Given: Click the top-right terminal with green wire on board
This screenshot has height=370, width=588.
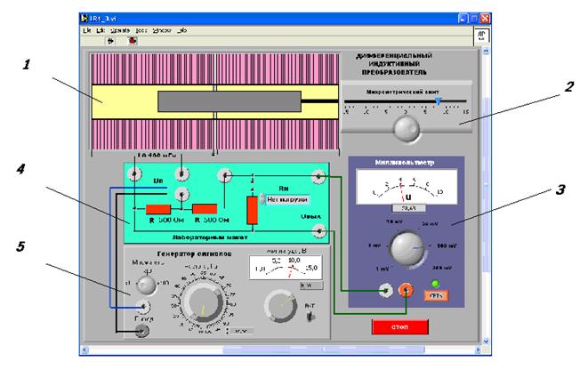Looking at the screenshot, I should tap(318, 176).
